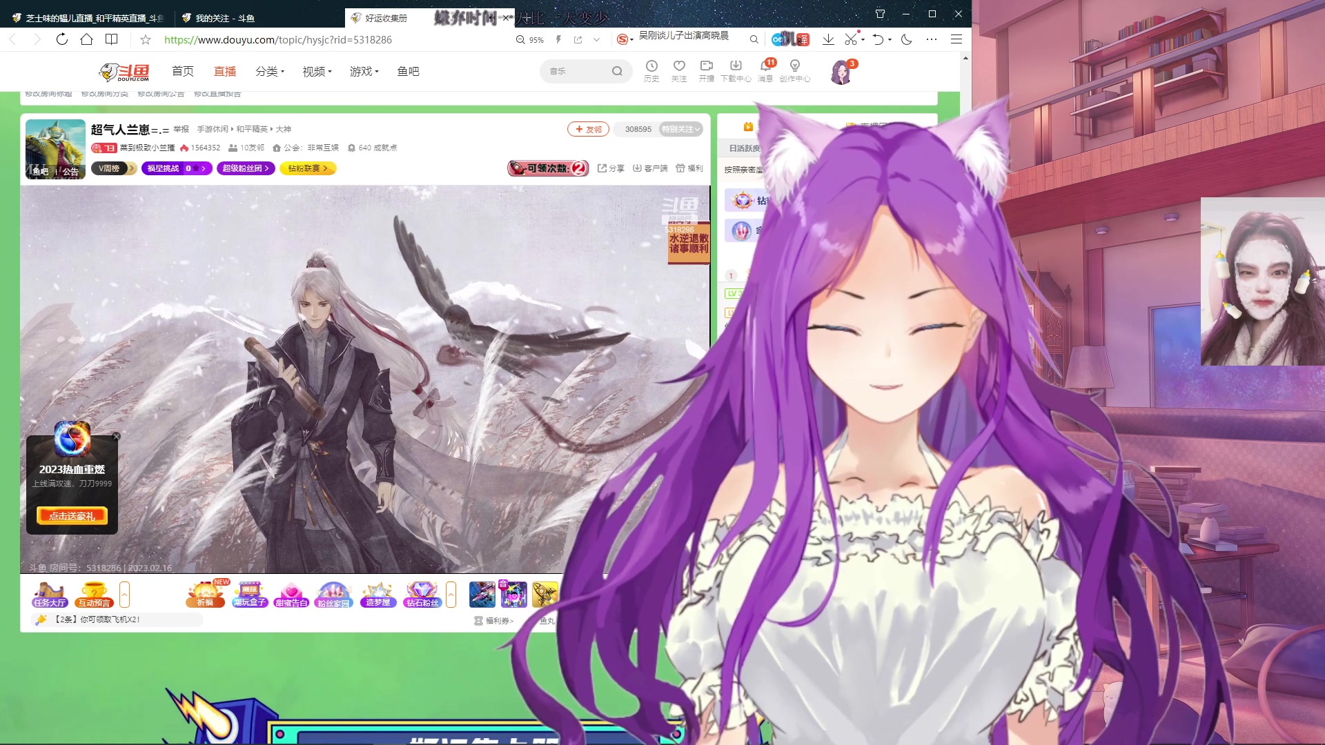
Task: Go to 首页 in Douyu navigation
Action: pyautogui.click(x=183, y=71)
